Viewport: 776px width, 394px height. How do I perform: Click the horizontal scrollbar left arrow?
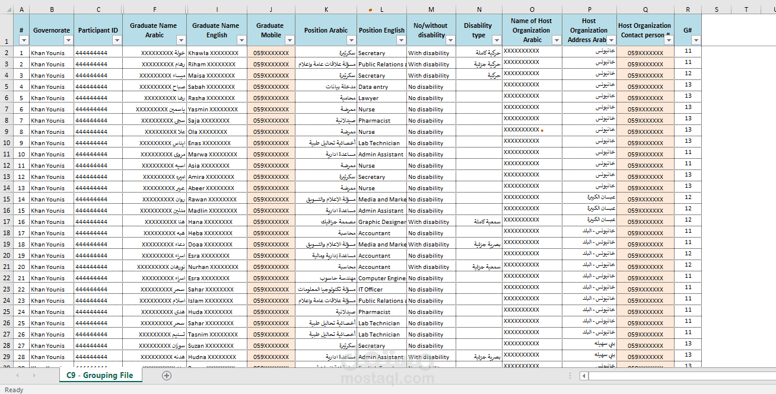click(x=584, y=376)
